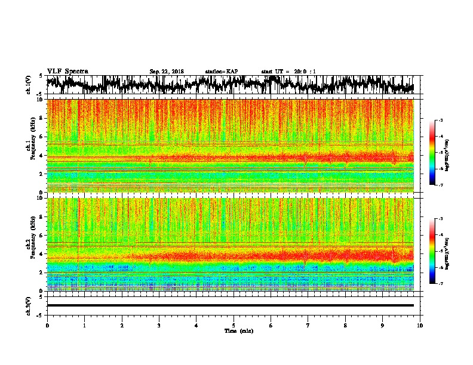473x365 pixels.
Task: Click the "ch.1(V)" waveform axis label
Action: [x=29, y=84]
